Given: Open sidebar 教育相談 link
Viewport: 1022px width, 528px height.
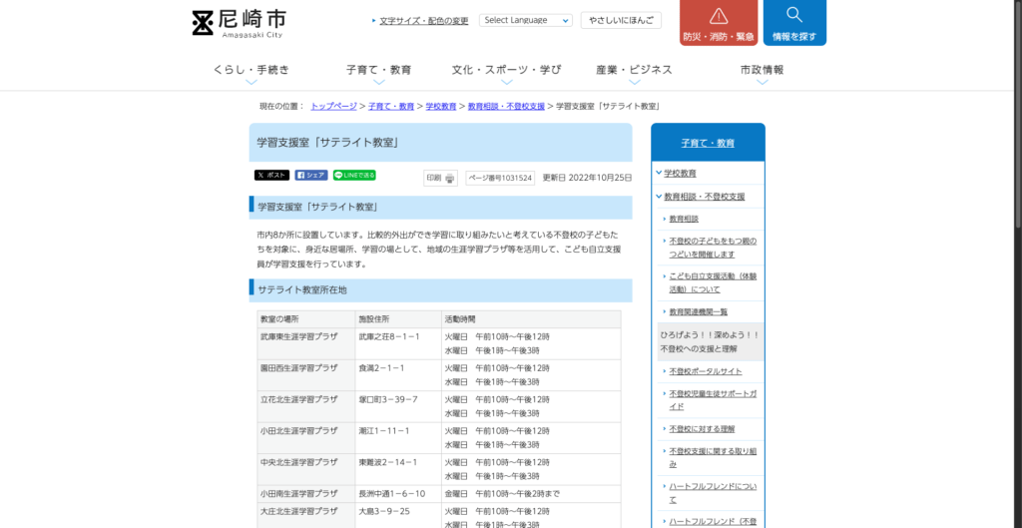Looking at the screenshot, I should (x=684, y=219).
